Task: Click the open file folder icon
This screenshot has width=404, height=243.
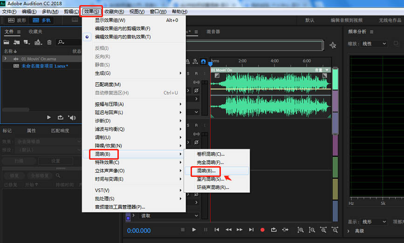Action: coord(7,42)
